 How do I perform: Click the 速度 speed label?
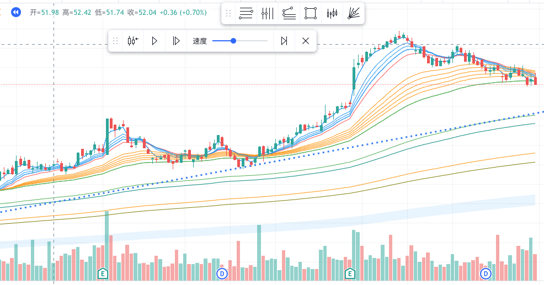tap(200, 41)
